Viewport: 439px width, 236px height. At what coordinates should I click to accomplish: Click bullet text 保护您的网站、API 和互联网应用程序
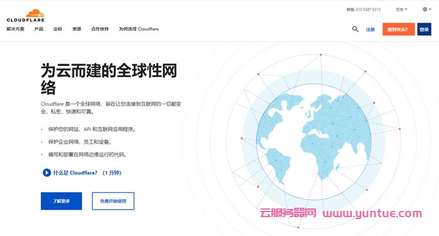pos(92,129)
